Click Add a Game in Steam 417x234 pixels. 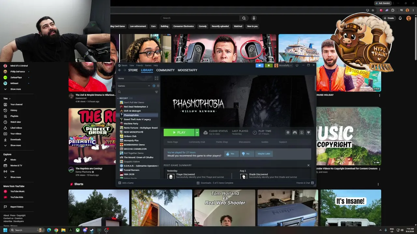pos(126,183)
